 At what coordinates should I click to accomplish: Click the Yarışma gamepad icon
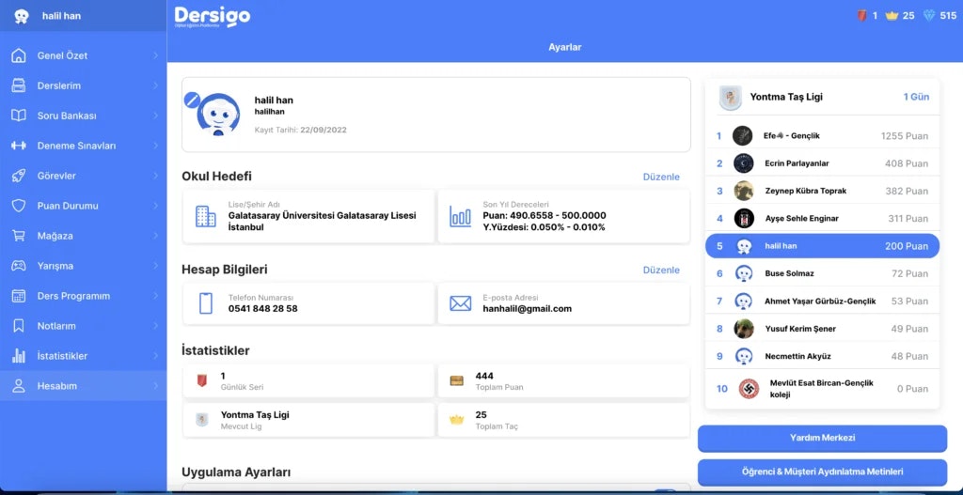(19, 266)
